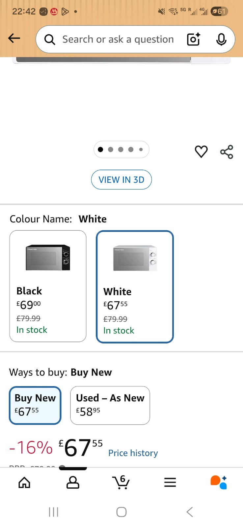
Task: Tap the microphone voice search icon
Action: point(221,39)
